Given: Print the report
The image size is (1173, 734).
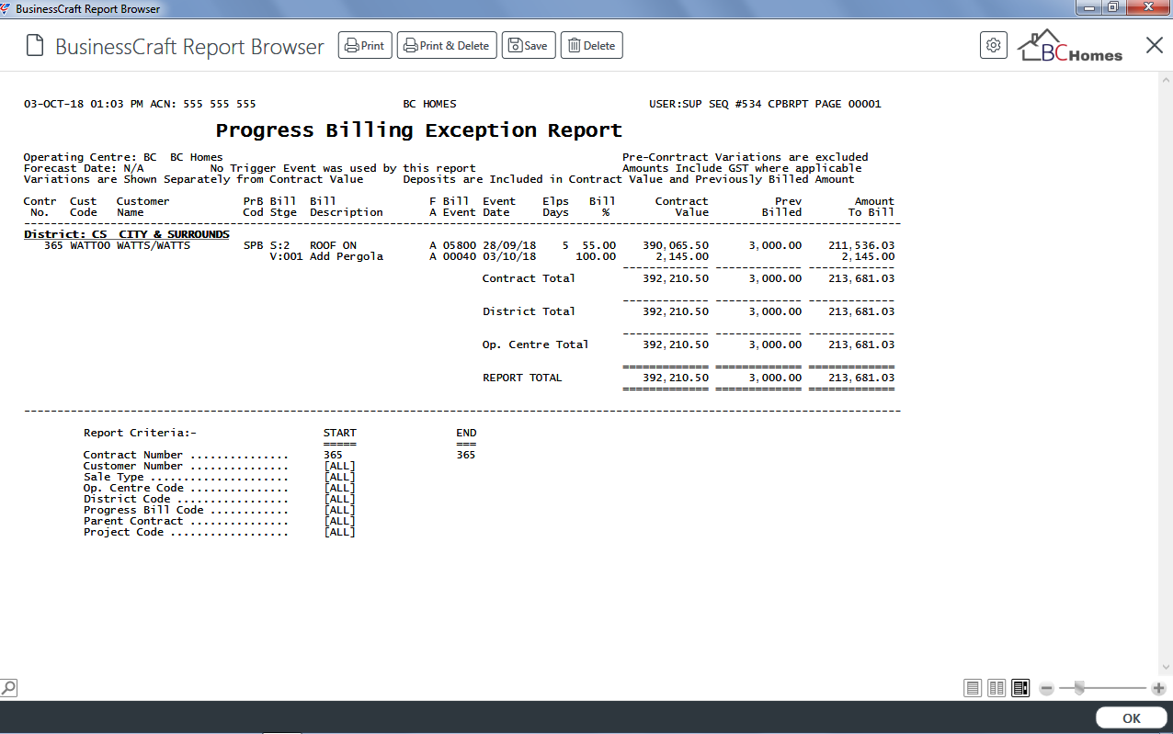Looking at the screenshot, I should point(365,45).
